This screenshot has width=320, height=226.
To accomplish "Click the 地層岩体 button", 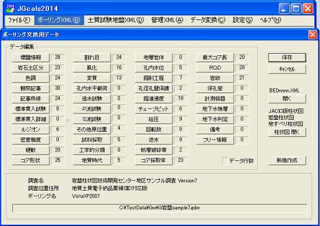I will coord(154,58).
